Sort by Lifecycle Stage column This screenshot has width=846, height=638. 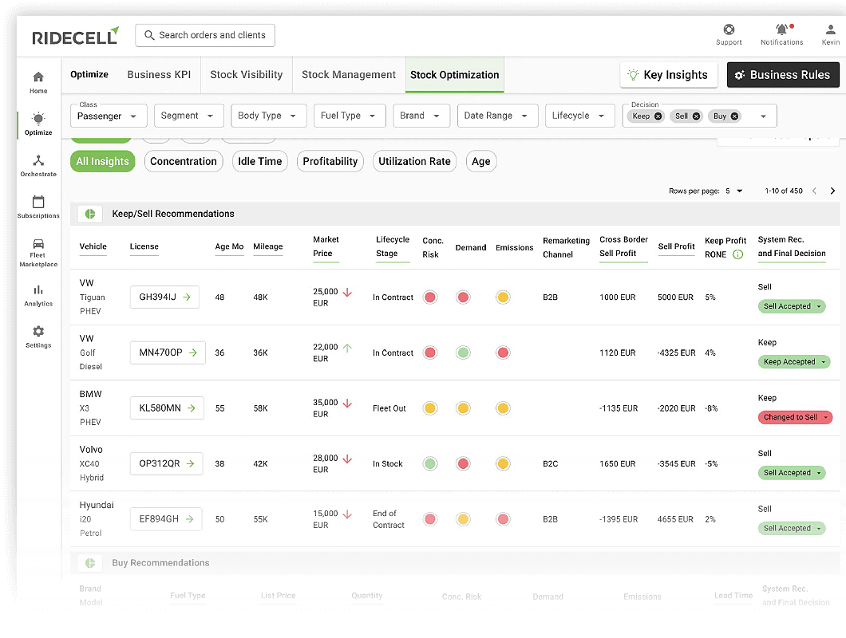[393, 246]
